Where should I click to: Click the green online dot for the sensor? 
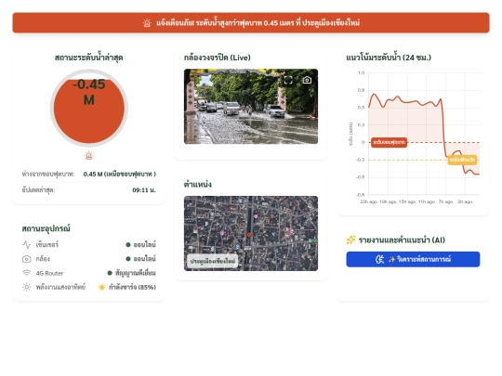[x=128, y=244]
